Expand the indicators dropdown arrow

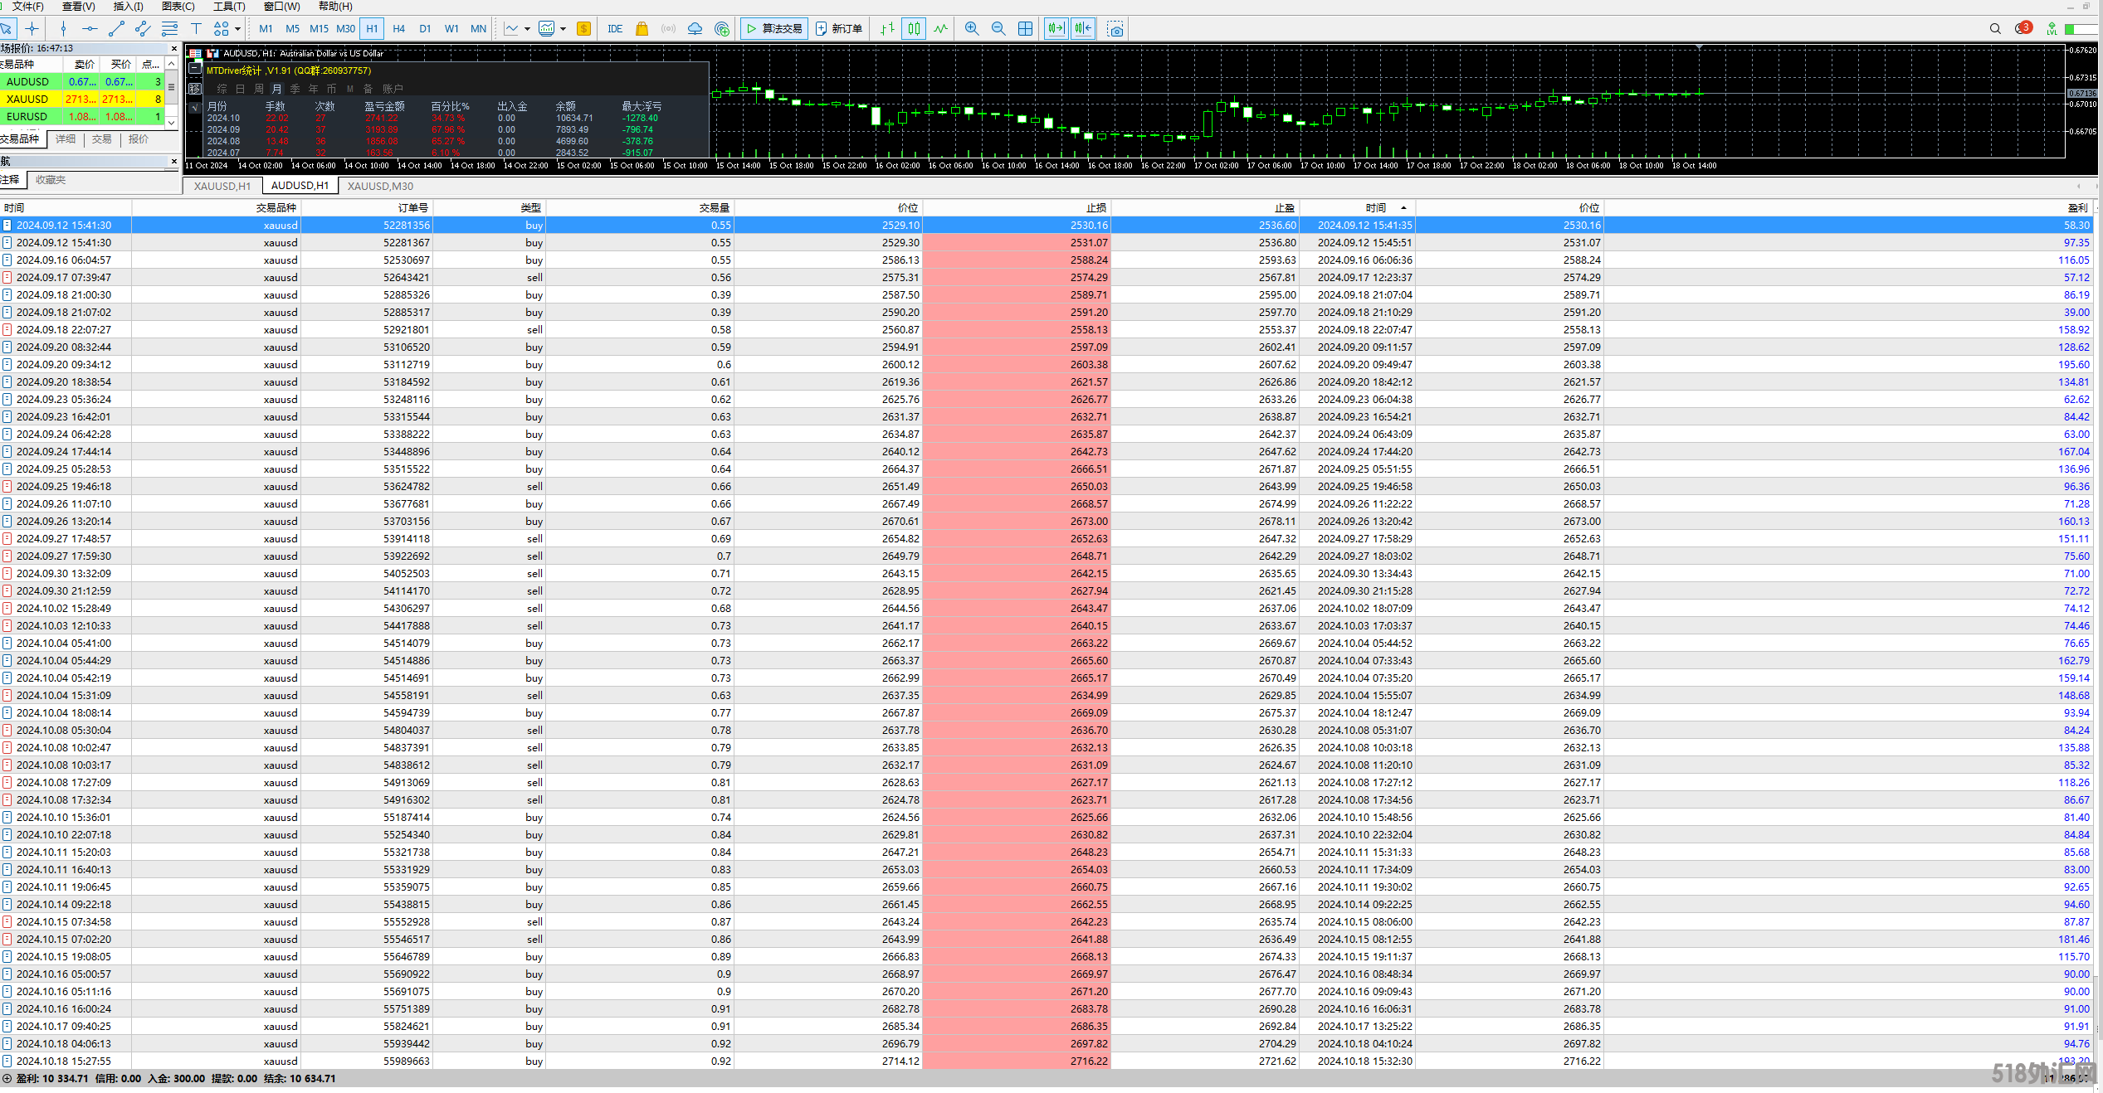coord(563,28)
